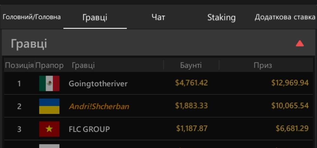Open the Головний/Головна tab
Image resolution: width=317 pixels, height=148 pixels.
[32, 17]
